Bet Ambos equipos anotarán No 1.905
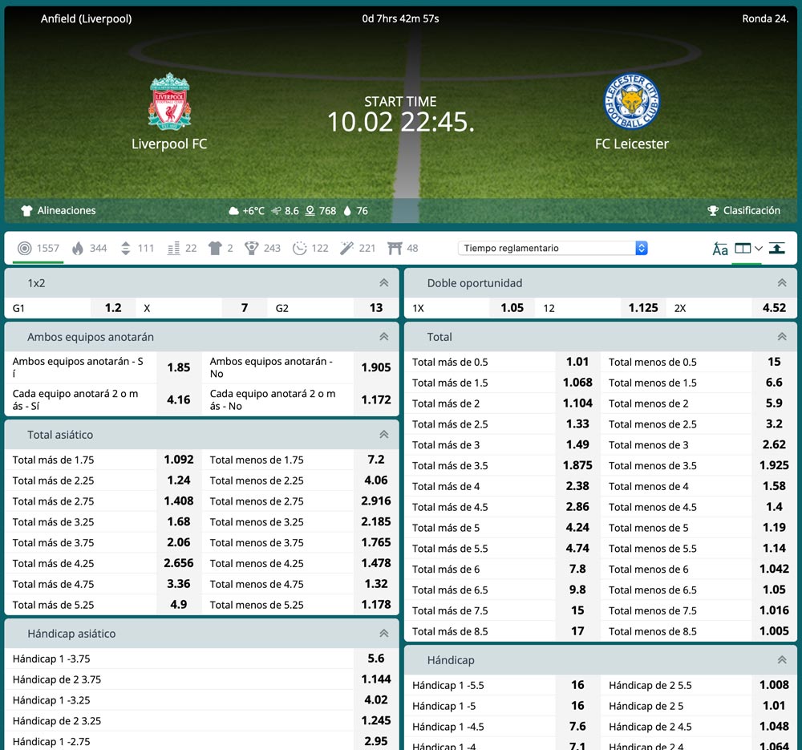Image resolution: width=802 pixels, height=750 pixels. [x=376, y=367]
